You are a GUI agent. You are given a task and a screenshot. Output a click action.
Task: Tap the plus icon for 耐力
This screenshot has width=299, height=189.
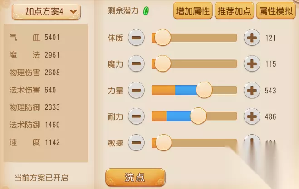(252, 116)
